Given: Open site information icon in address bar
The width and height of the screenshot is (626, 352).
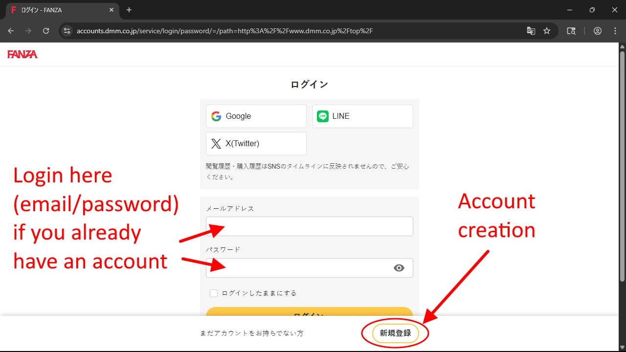Looking at the screenshot, I should 67,31.
